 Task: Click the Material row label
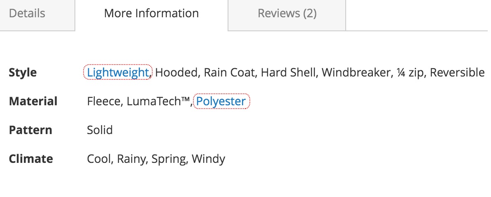point(33,102)
